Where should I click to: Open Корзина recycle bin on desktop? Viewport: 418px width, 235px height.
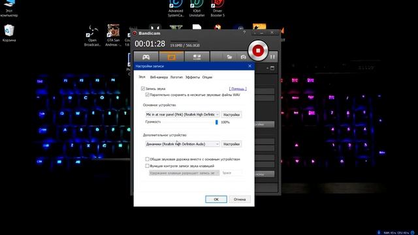click(x=9, y=33)
